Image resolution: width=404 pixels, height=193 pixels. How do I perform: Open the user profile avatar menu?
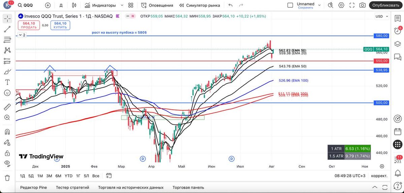(x=7, y=5)
